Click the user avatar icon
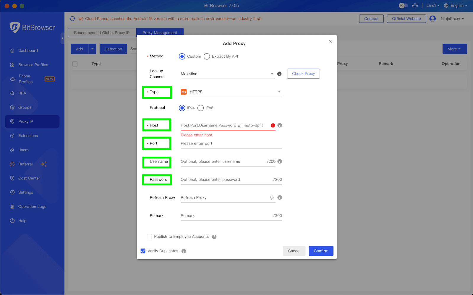 (x=432, y=19)
